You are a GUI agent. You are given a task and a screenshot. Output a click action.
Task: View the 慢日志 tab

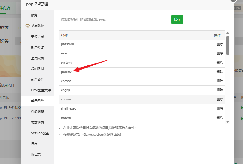pos(36,154)
